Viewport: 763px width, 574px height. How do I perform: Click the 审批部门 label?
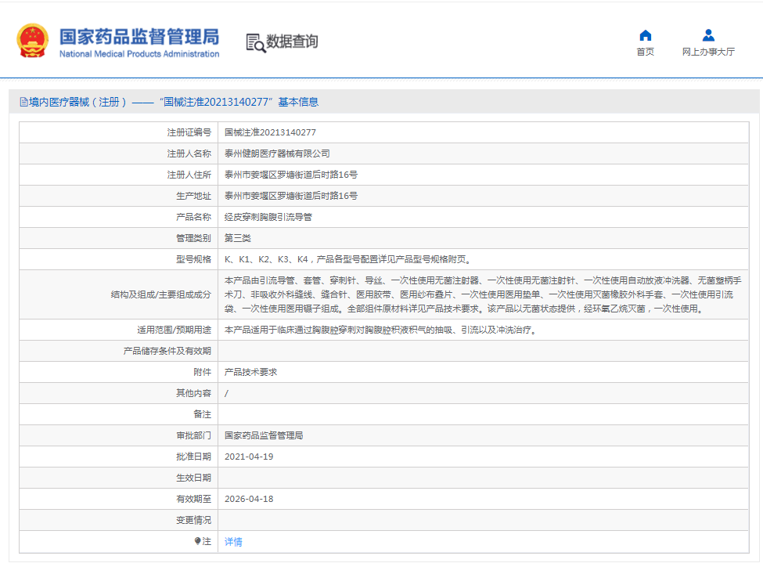193,435
